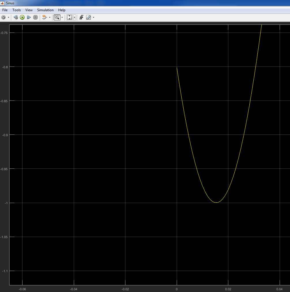
Task: Open the Simulation menu
Action: tap(45, 10)
